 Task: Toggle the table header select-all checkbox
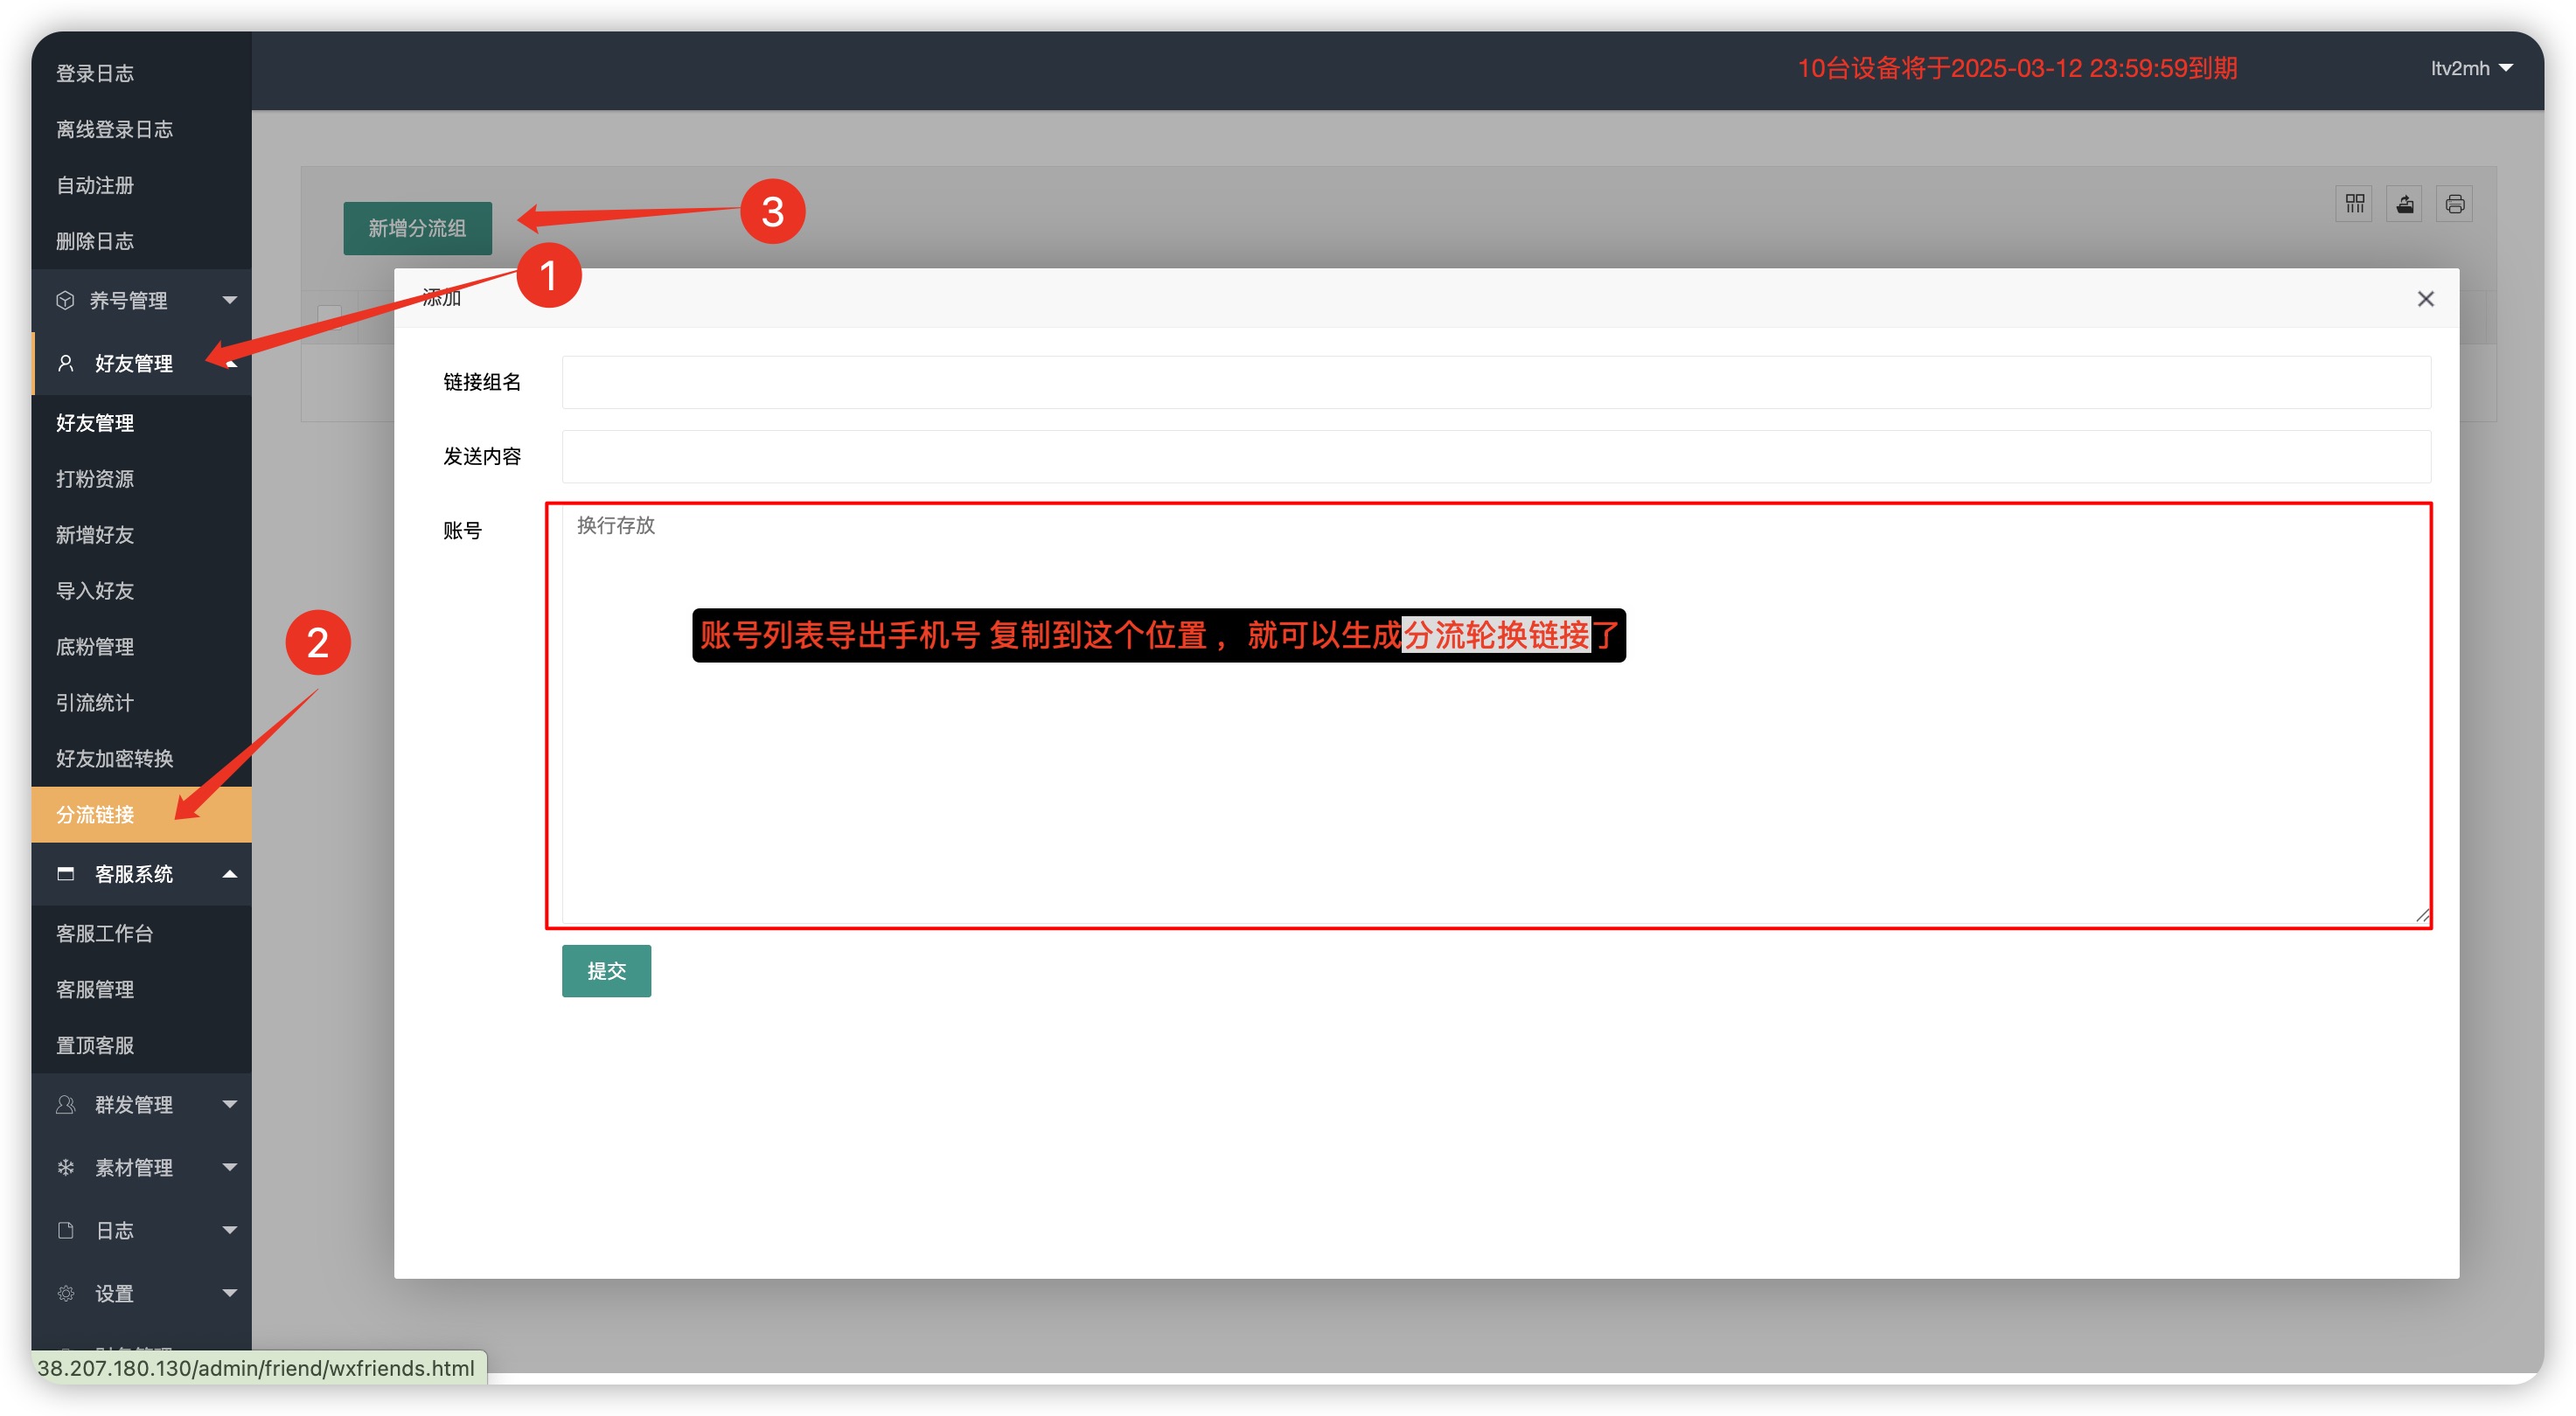(x=329, y=316)
